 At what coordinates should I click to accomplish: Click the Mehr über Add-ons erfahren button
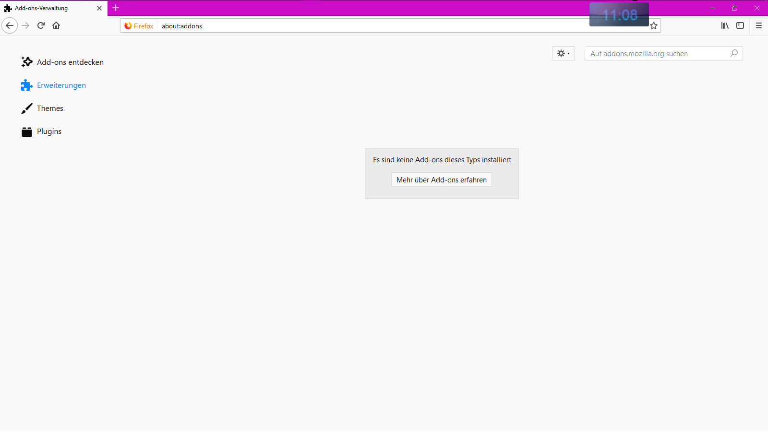click(x=441, y=180)
